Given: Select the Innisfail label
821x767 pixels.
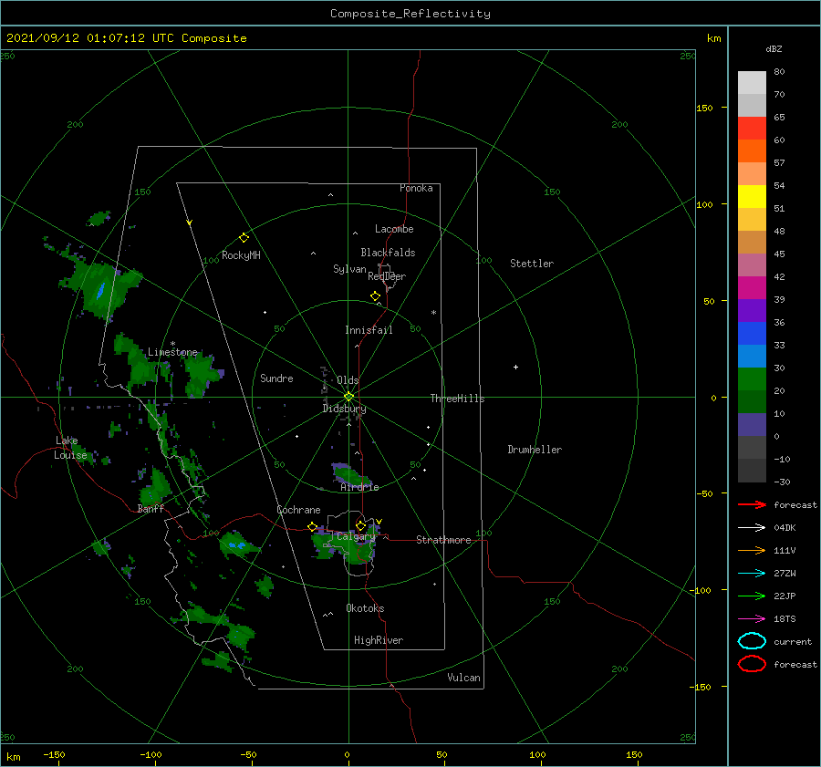Looking at the screenshot, I should click(369, 330).
